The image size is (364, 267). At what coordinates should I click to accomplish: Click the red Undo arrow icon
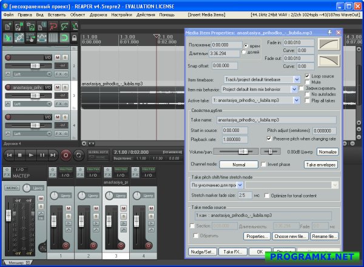[53, 26]
